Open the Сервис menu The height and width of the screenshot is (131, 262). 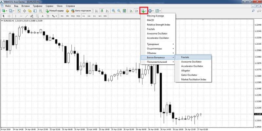[x=49, y=6]
